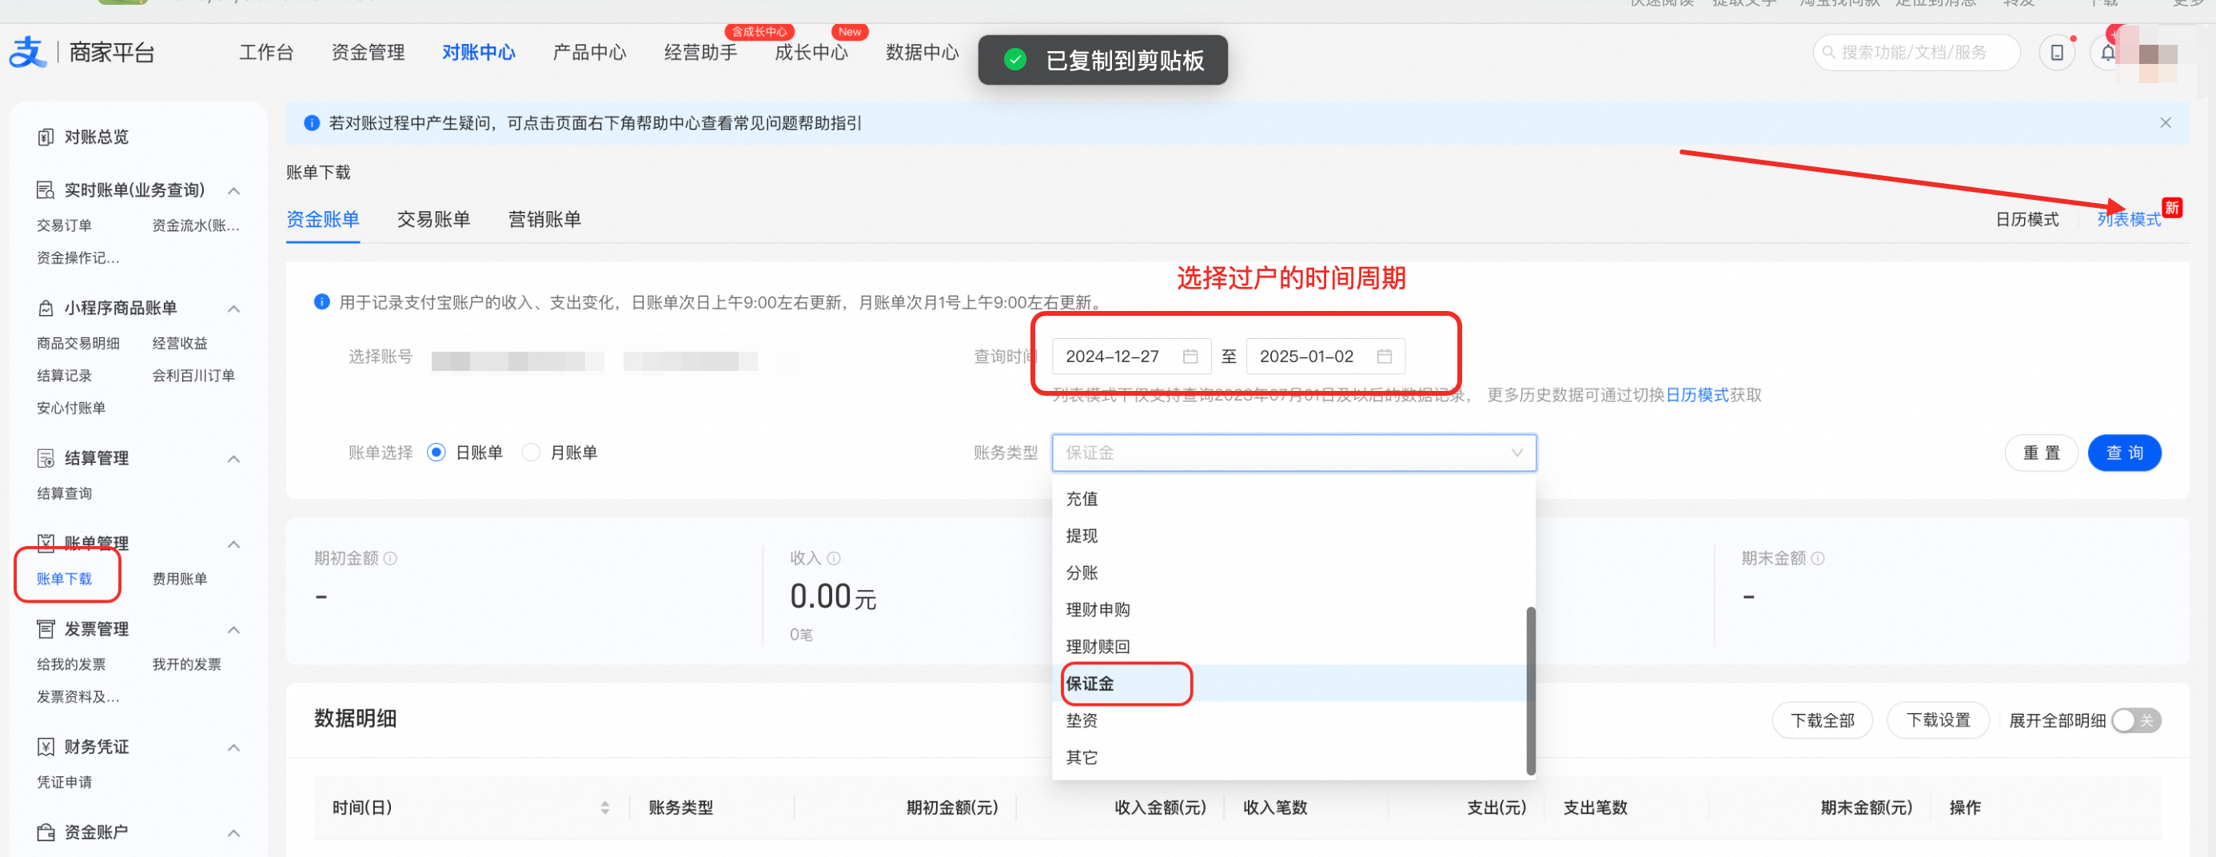The image size is (2216, 857).
Task: Click the 小程序商品账单 bag icon
Action: point(46,308)
